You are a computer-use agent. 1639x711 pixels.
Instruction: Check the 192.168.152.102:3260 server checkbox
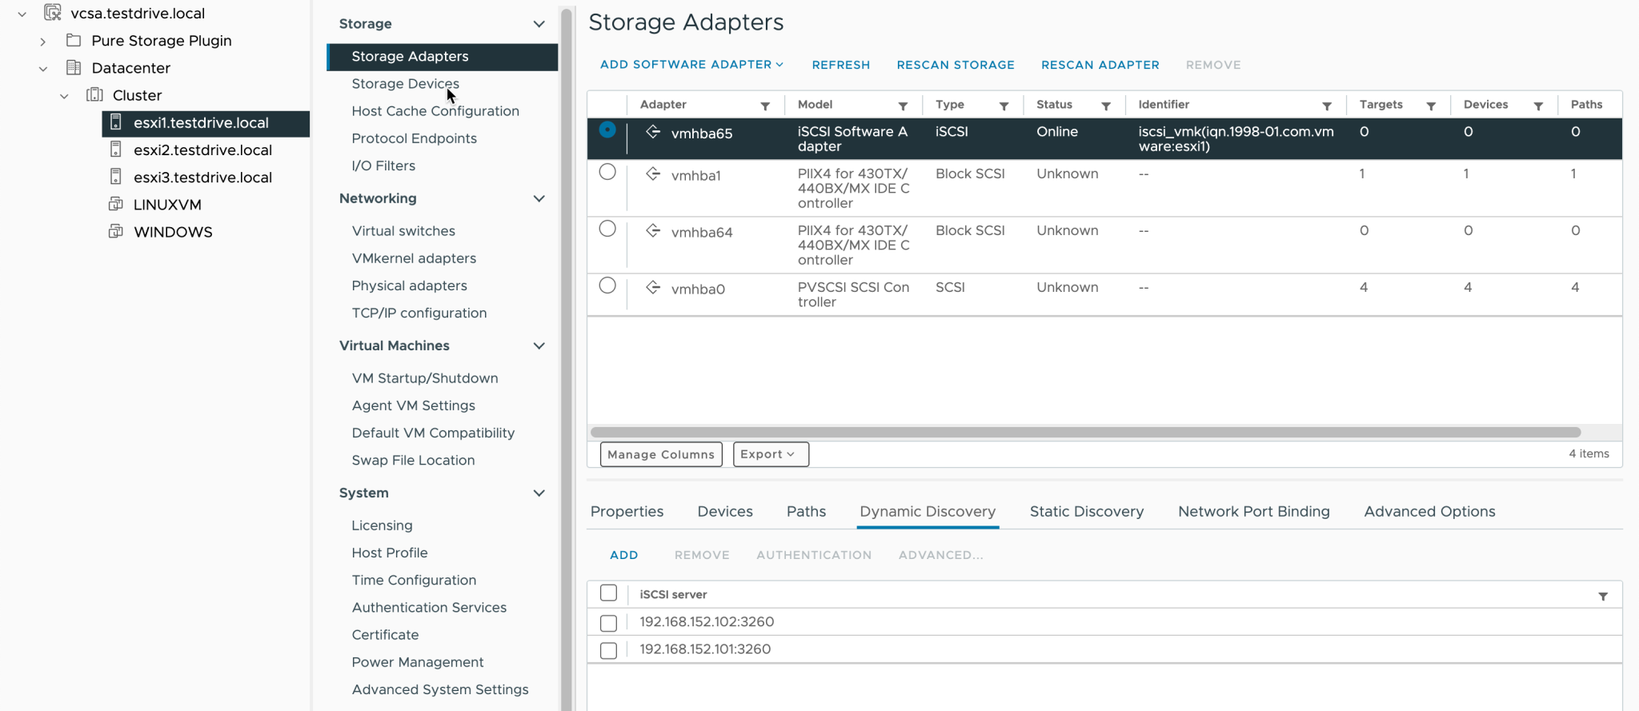click(608, 622)
